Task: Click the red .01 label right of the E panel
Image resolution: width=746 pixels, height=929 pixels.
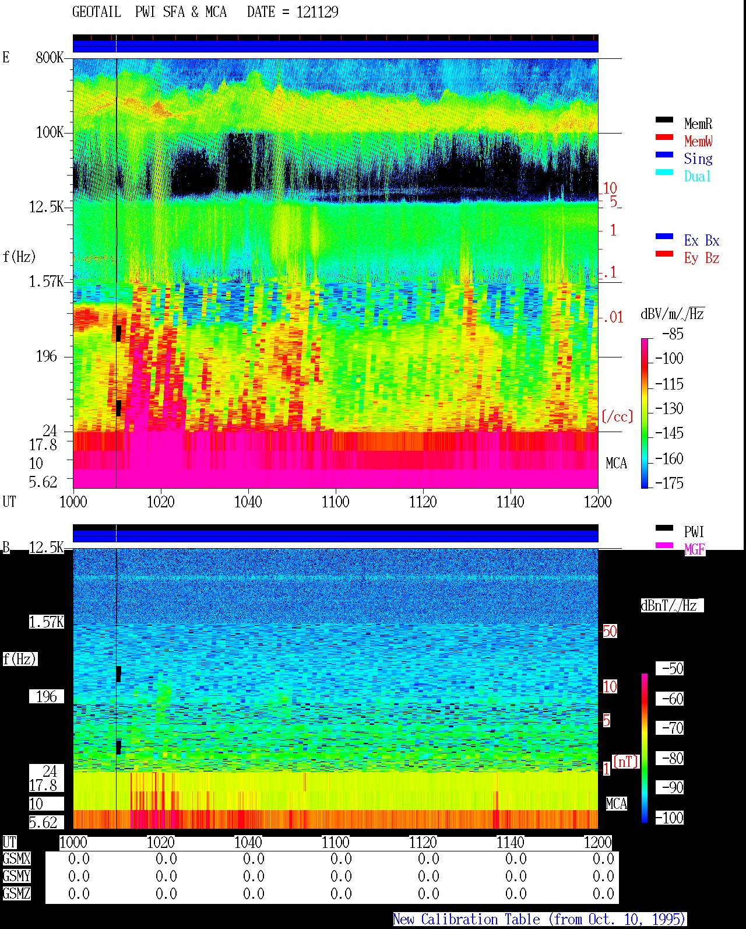Action: click(613, 318)
